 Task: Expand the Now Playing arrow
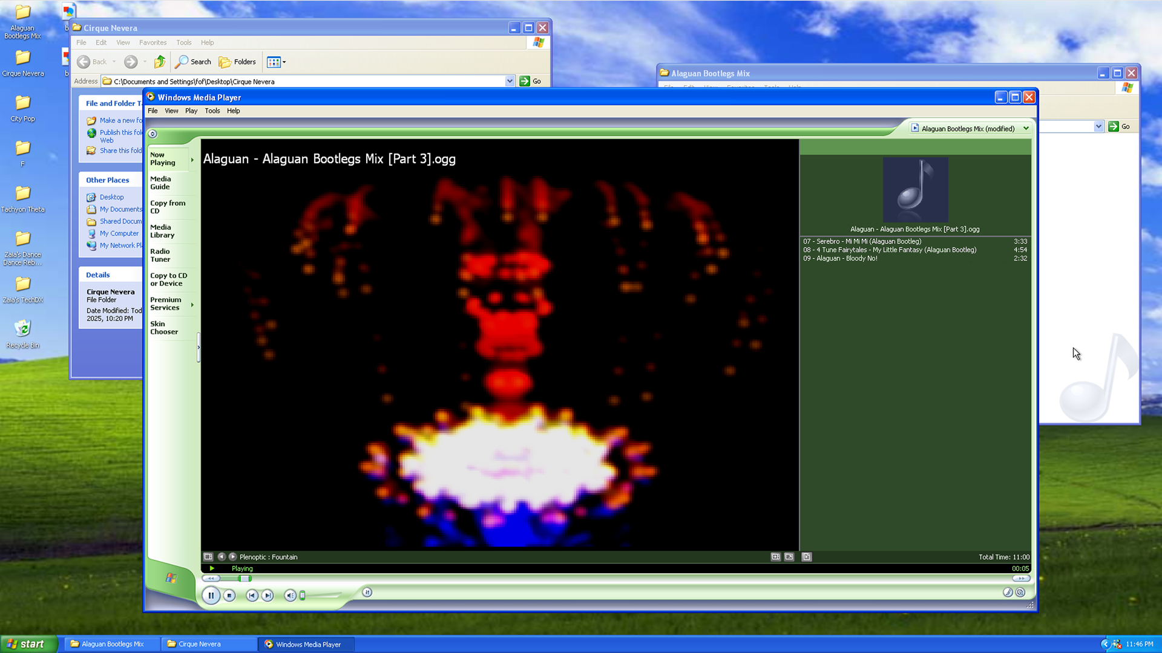click(x=192, y=160)
